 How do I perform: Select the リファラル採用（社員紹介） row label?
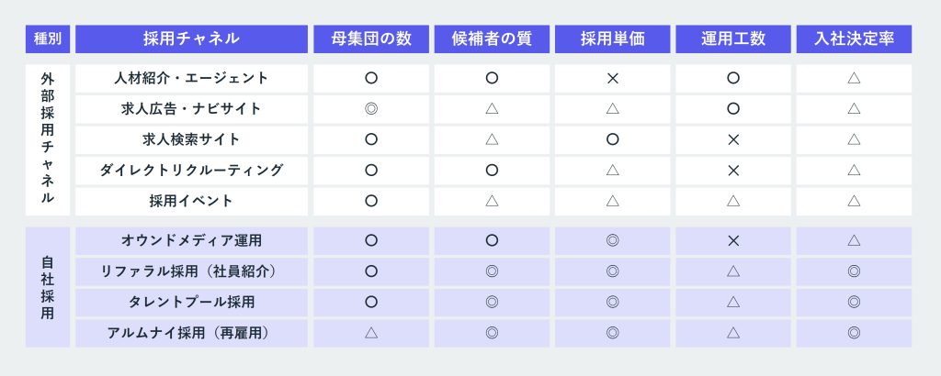click(191, 271)
